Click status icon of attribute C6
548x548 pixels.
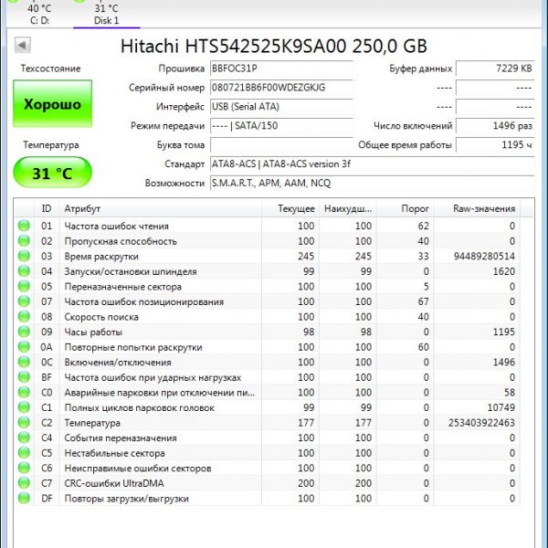(24, 468)
